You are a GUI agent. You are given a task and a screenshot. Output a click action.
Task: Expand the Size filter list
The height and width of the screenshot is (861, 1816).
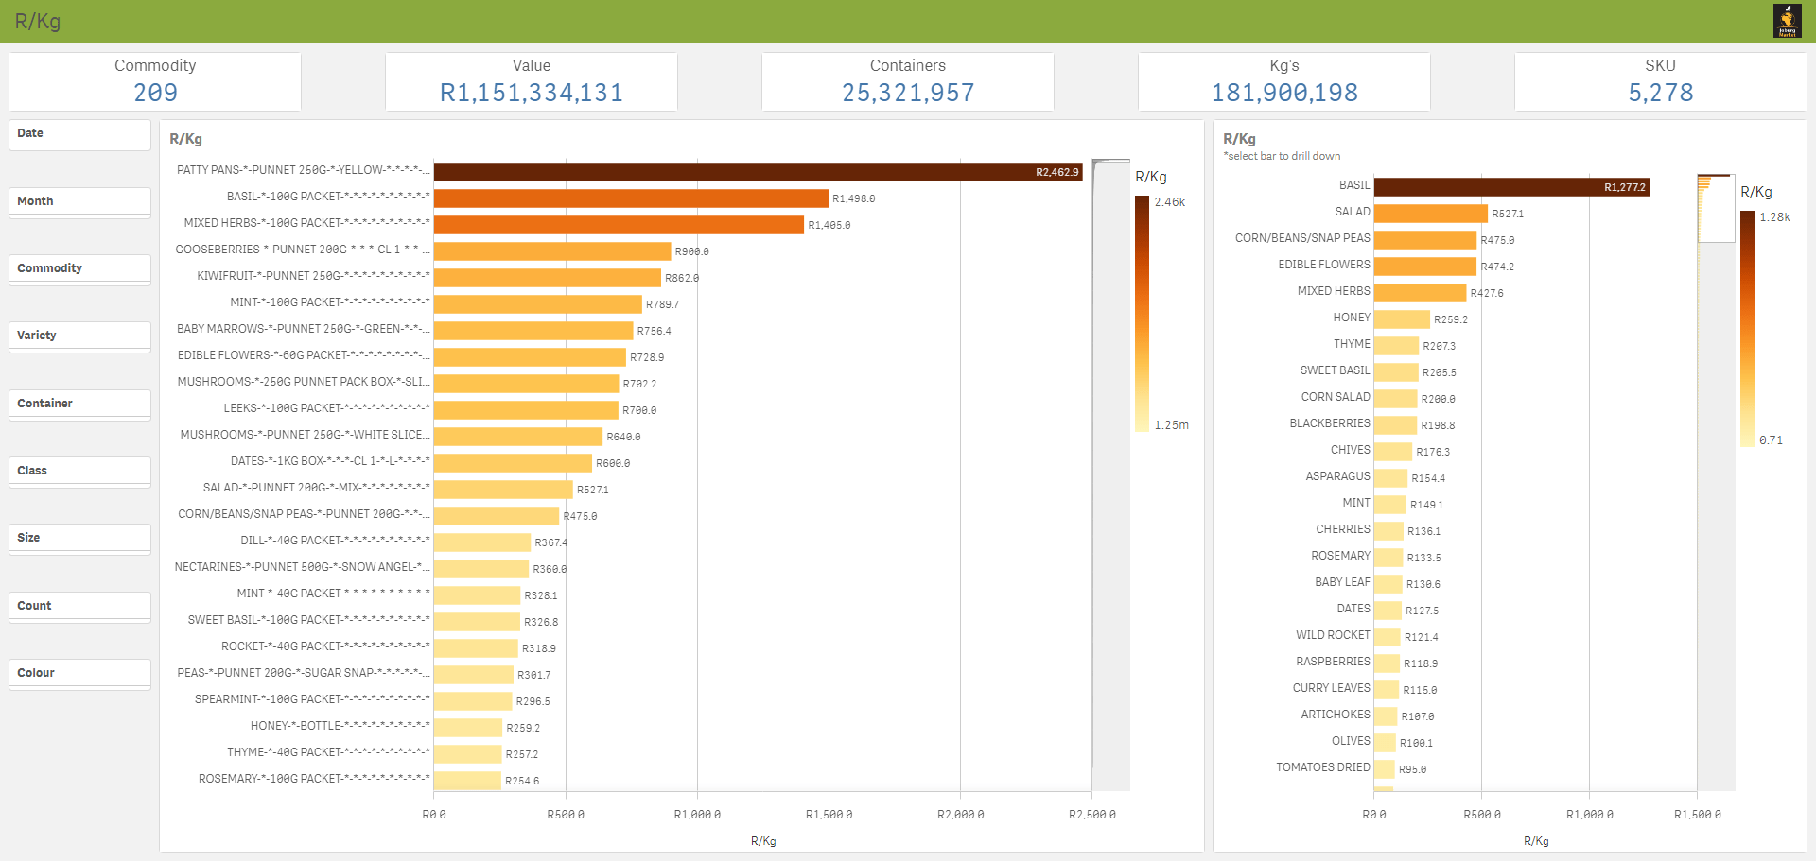tap(79, 538)
